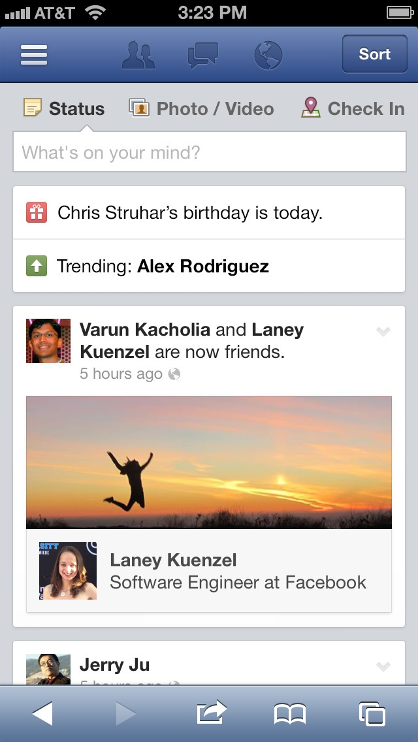Image resolution: width=418 pixels, height=742 pixels.
Task: Open Laney Kuenzel's profile card photo
Action: [x=67, y=570]
